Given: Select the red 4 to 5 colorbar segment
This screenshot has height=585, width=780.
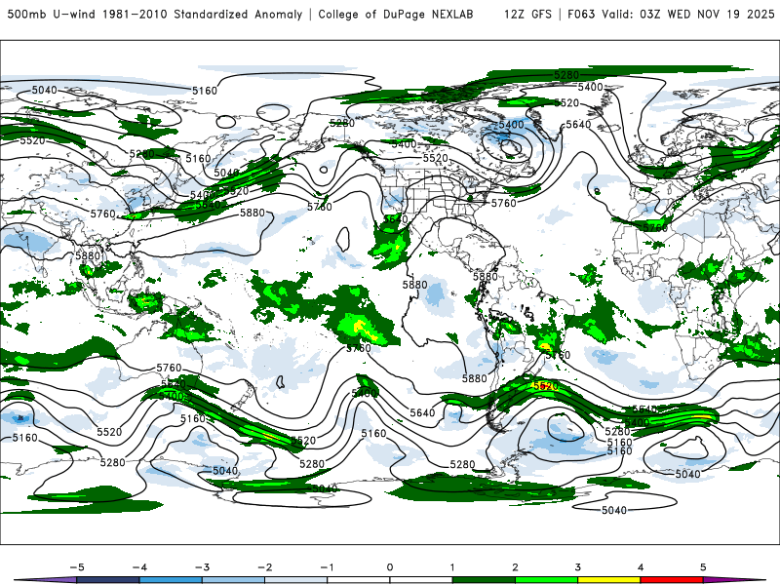Looking at the screenshot, I should coord(672,580).
